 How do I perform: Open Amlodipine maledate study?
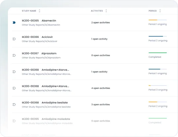[x=46, y=119]
